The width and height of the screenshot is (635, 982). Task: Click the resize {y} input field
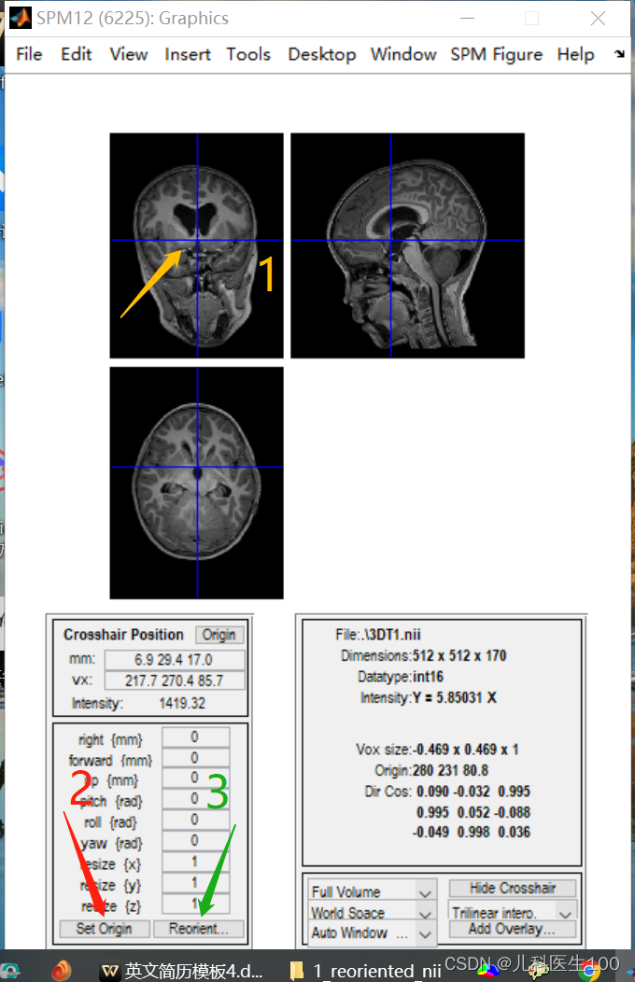(x=195, y=882)
